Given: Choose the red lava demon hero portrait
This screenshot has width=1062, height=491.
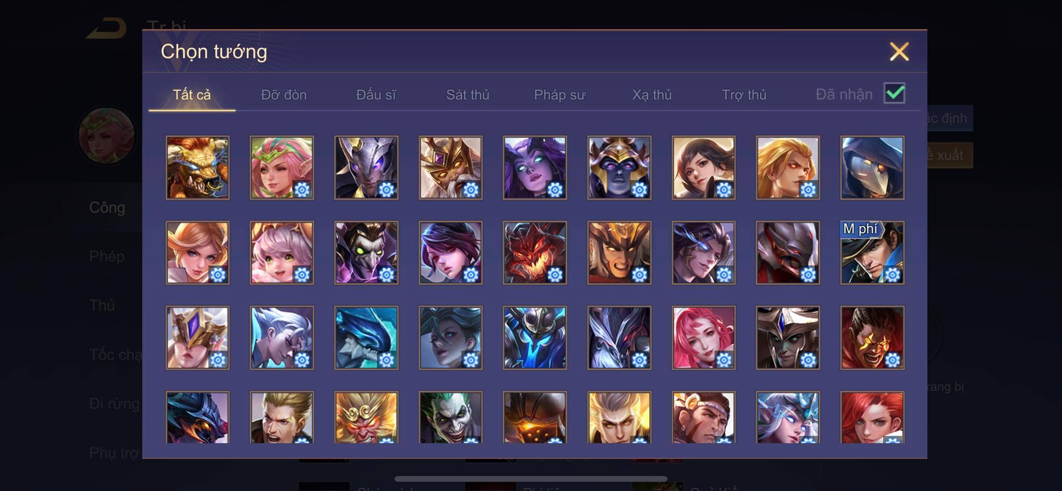Looking at the screenshot, I should tap(535, 253).
